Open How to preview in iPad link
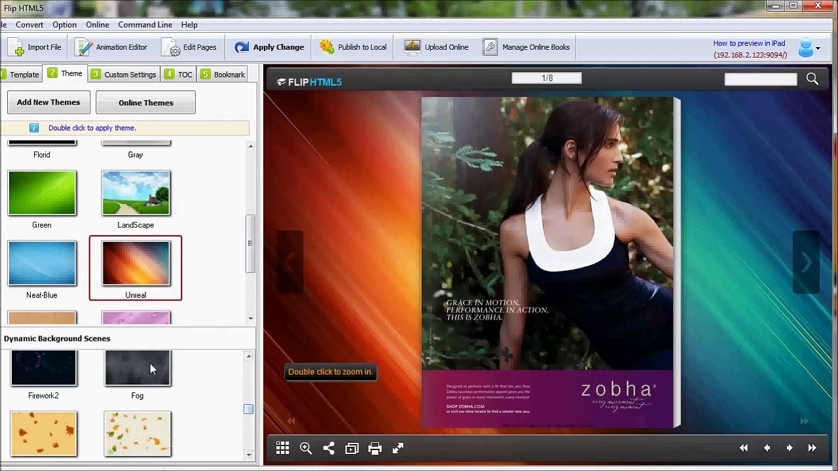 [749, 43]
